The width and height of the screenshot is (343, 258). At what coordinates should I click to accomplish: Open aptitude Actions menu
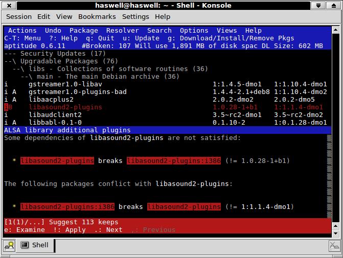pyautogui.click(x=22, y=30)
